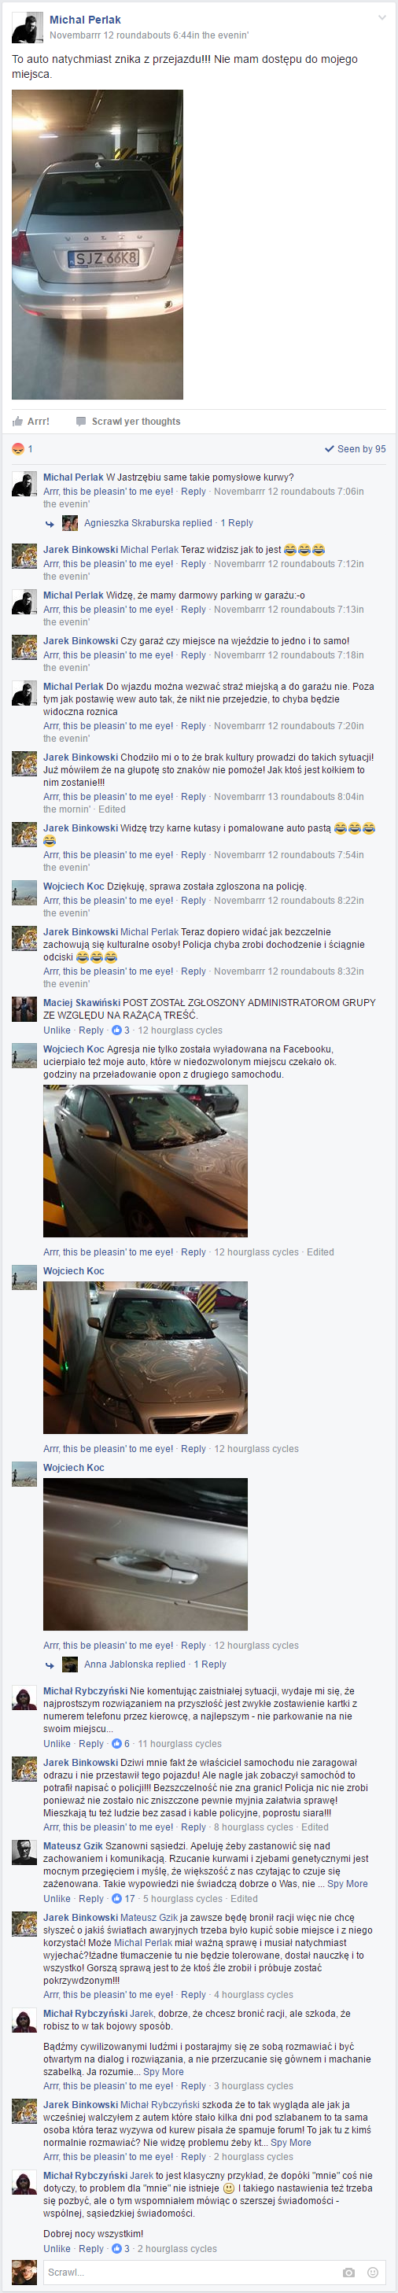The image size is (398, 2293).
Task: Open the silver Volvo rear photo
Action: pos(97,244)
